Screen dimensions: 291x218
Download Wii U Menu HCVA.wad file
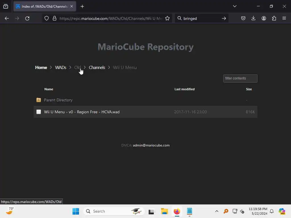tap(82, 112)
